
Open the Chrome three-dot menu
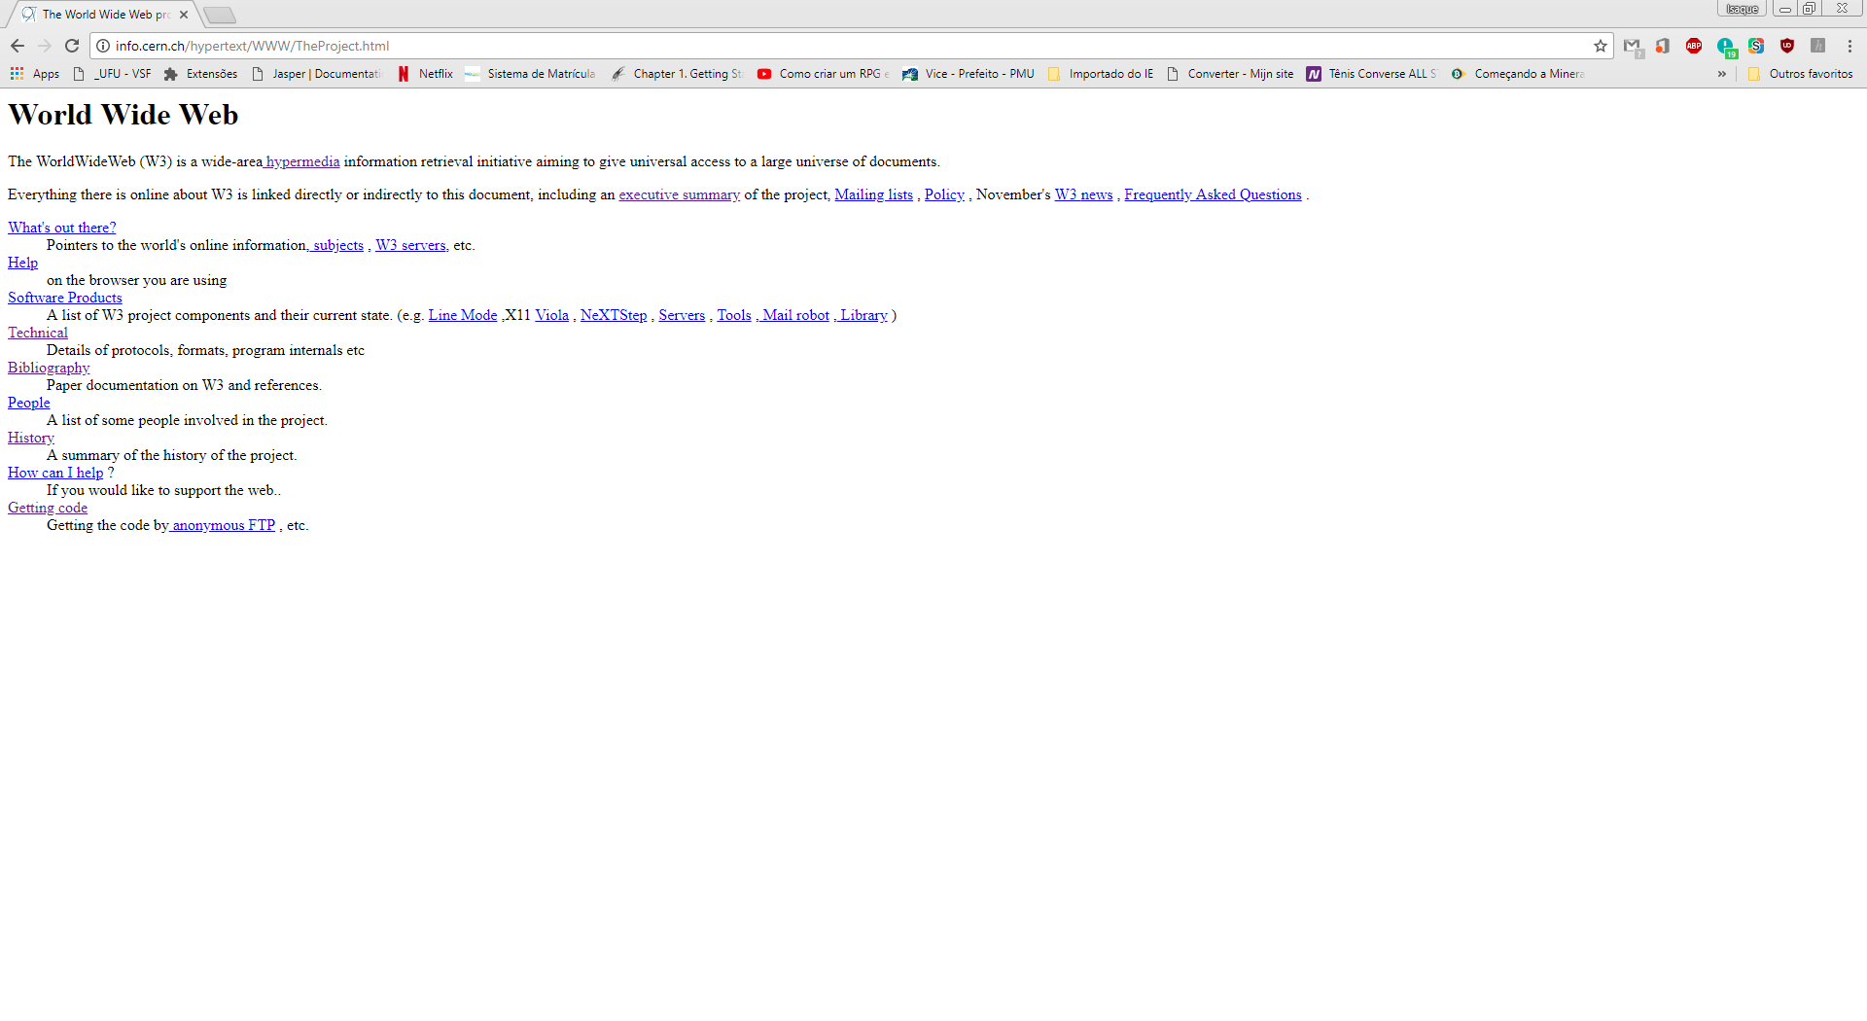click(x=1849, y=46)
